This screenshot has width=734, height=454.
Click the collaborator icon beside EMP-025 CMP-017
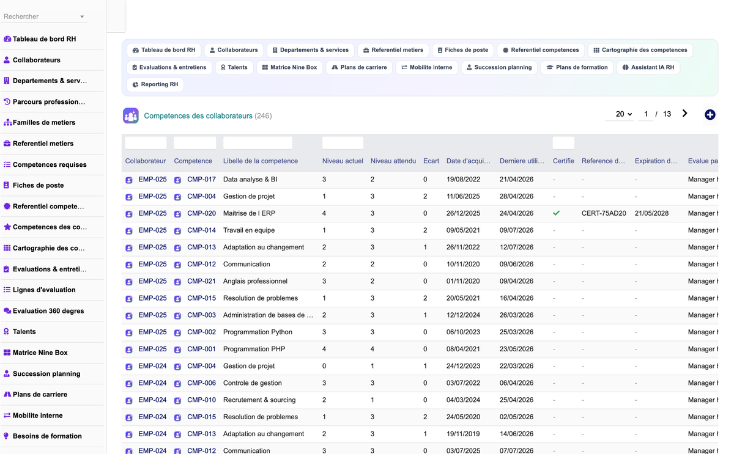pyautogui.click(x=129, y=180)
